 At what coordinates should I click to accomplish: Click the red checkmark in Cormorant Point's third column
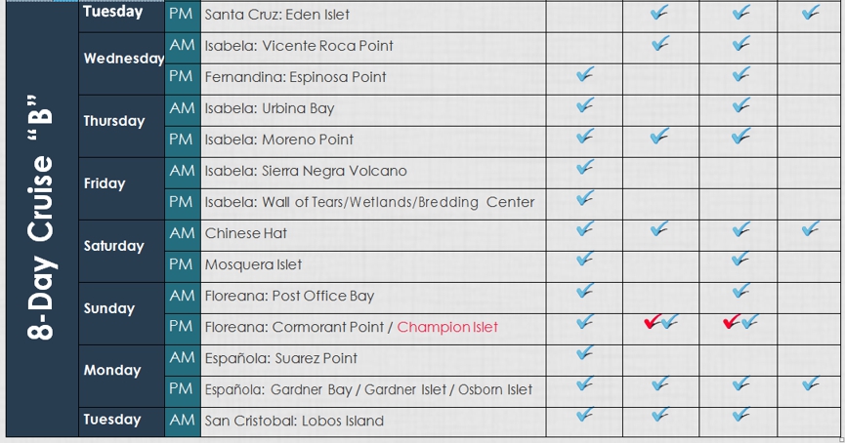(x=732, y=322)
